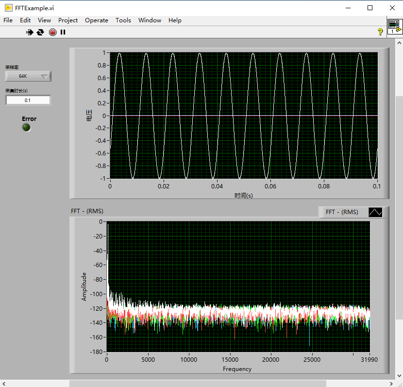403x387 pixels.
Task: Open the Project menu
Action: pyautogui.click(x=67, y=20)
